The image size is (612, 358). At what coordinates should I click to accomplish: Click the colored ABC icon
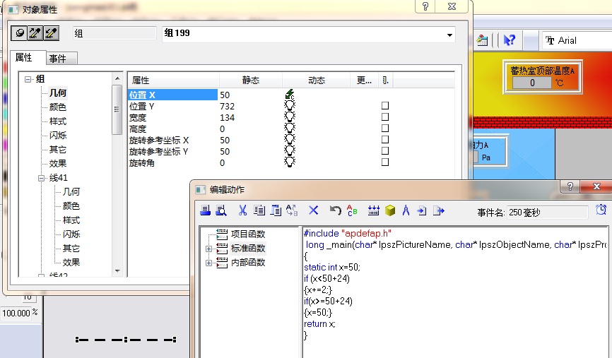click(x=352, y=210)
